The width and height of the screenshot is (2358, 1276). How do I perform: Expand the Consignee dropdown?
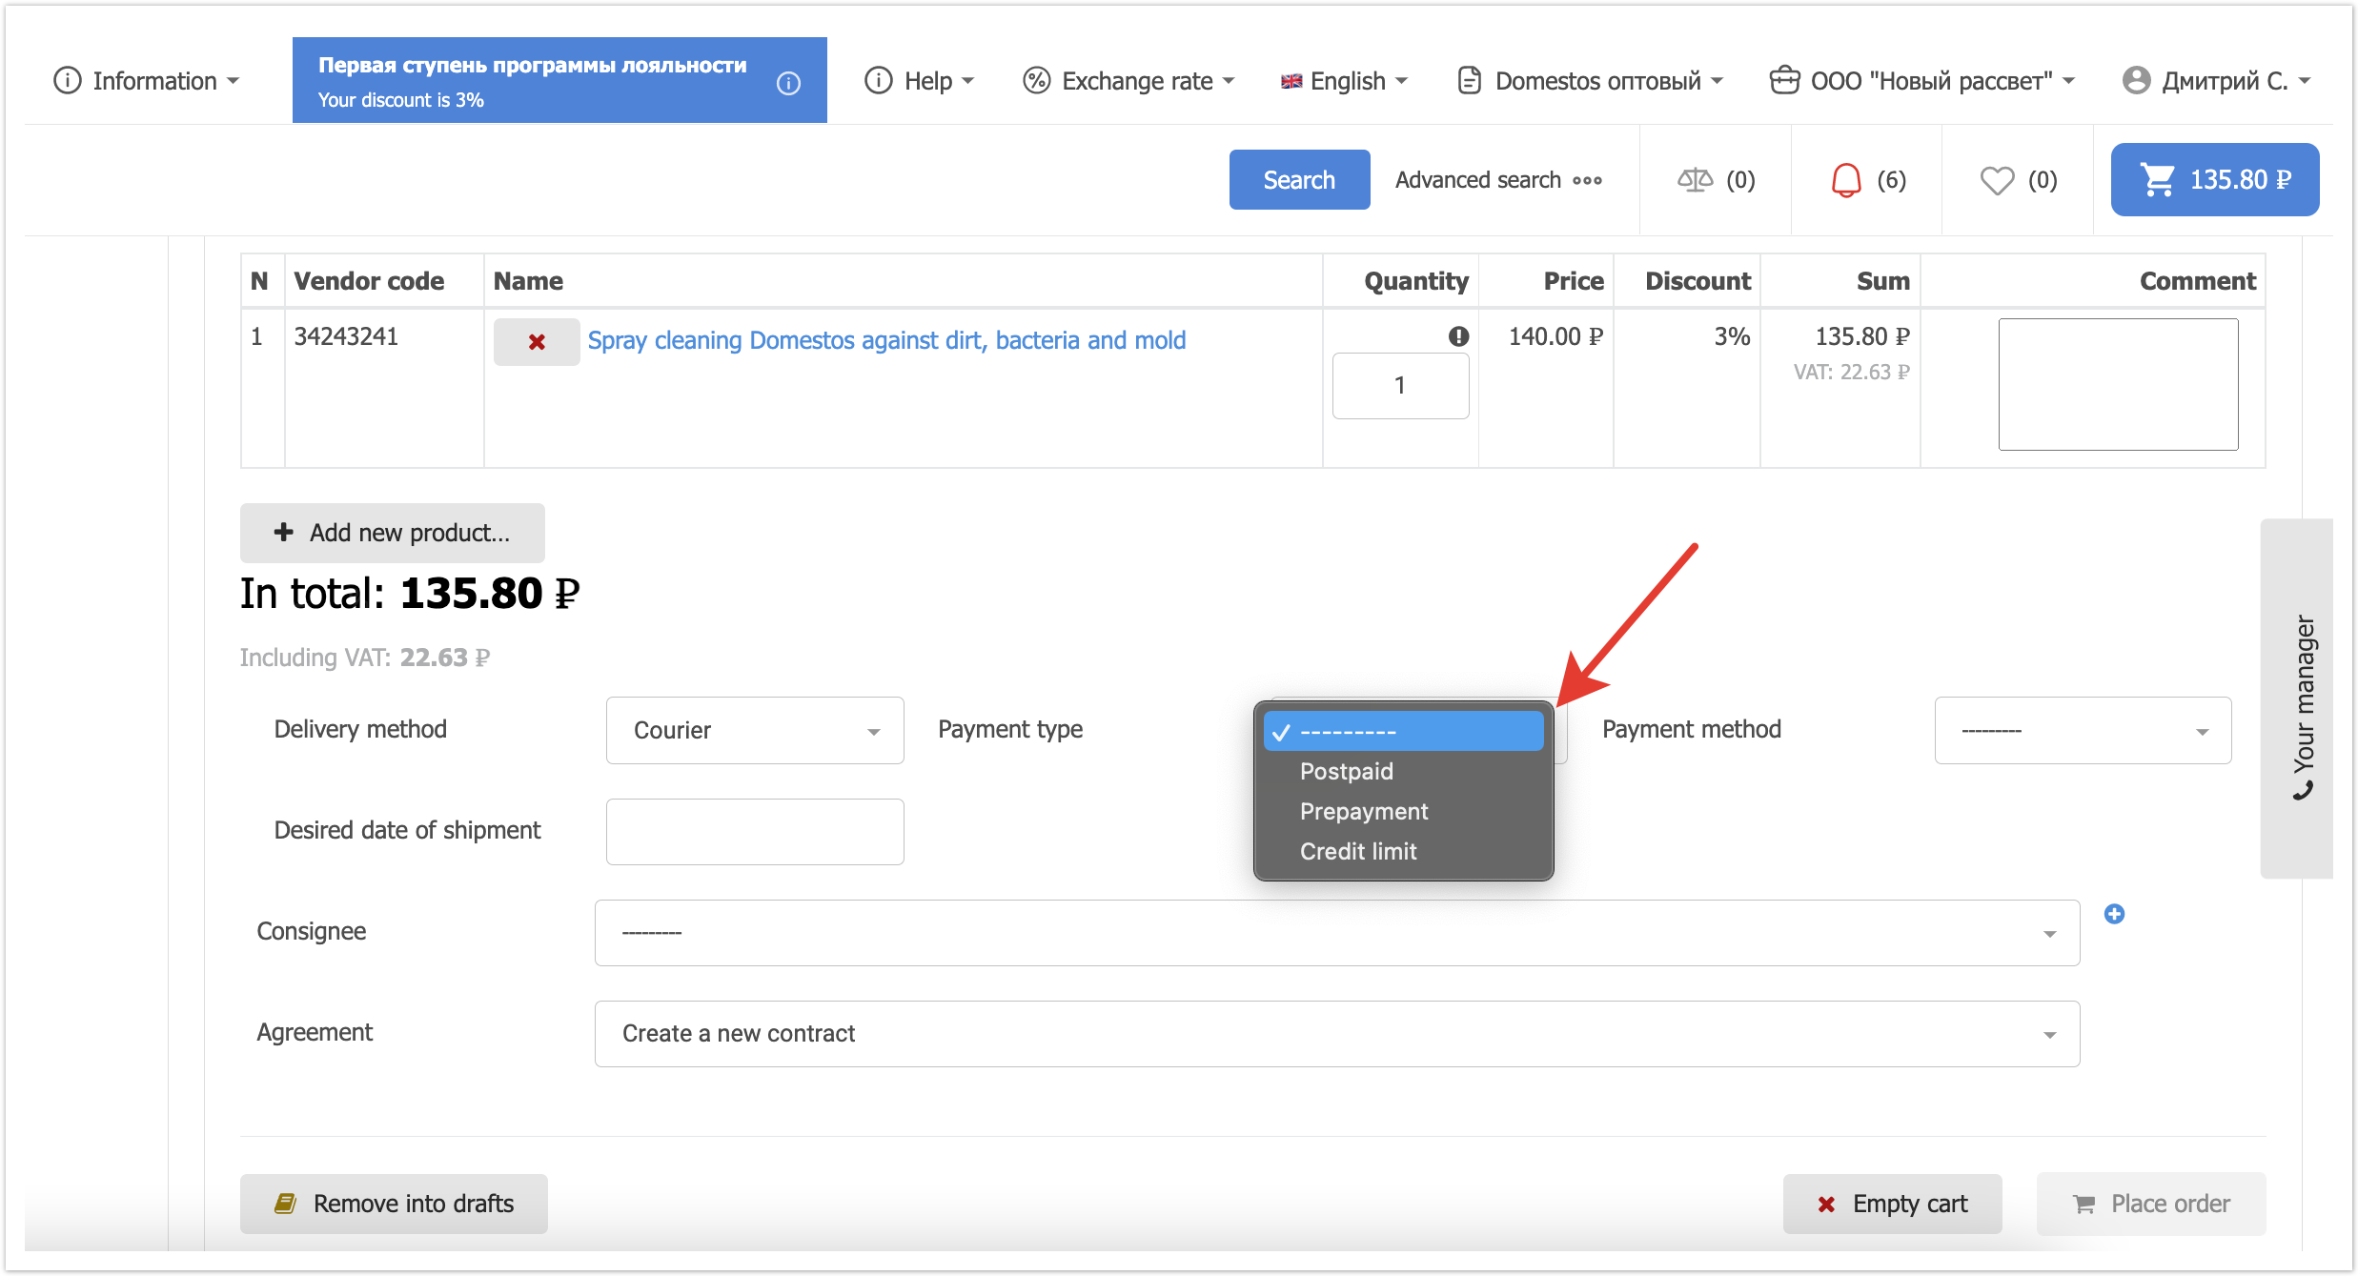pyautogui.click(x=1336, y=933)
